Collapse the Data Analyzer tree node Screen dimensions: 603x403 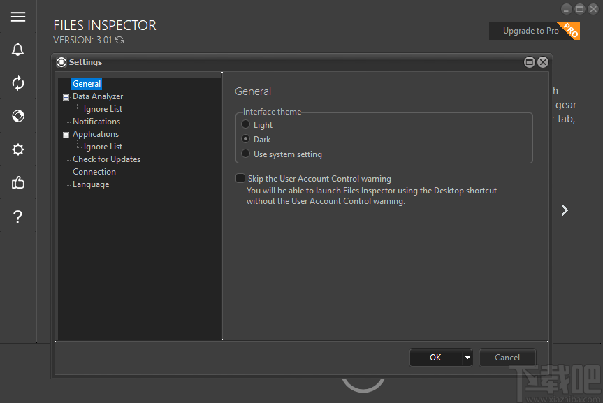66,96
